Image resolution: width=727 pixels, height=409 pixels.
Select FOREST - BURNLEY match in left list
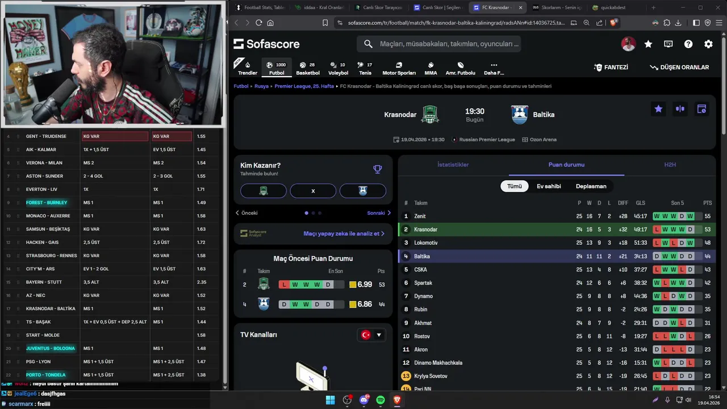pos(47,202)
